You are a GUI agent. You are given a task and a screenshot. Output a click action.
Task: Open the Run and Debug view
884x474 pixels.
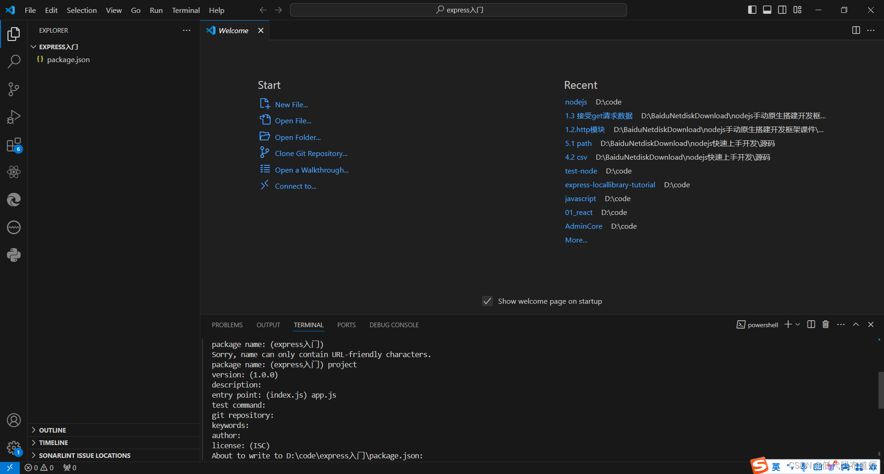tap(14, 116)
